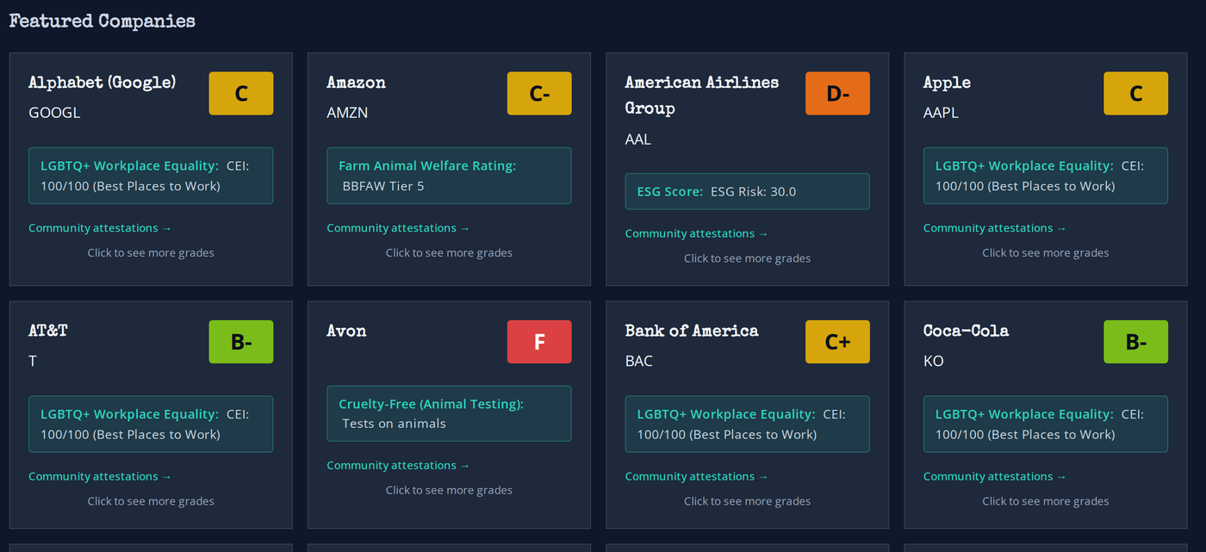The image size is (1206, 552).
Task: Select the Bank of America heading
Action: pos(692,331)
